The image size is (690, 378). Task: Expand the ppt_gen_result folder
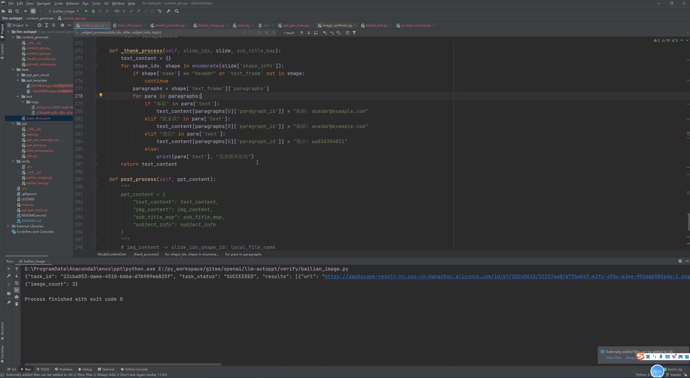coord(18,75)
